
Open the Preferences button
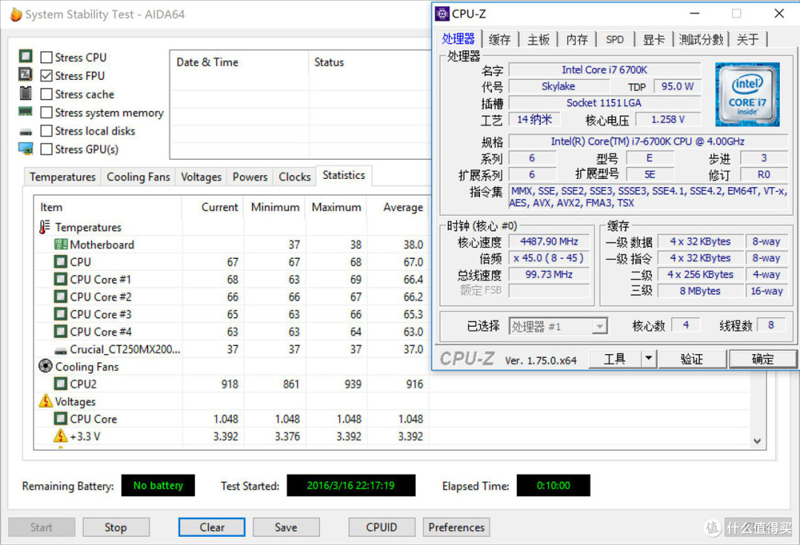tap(456, 527)
